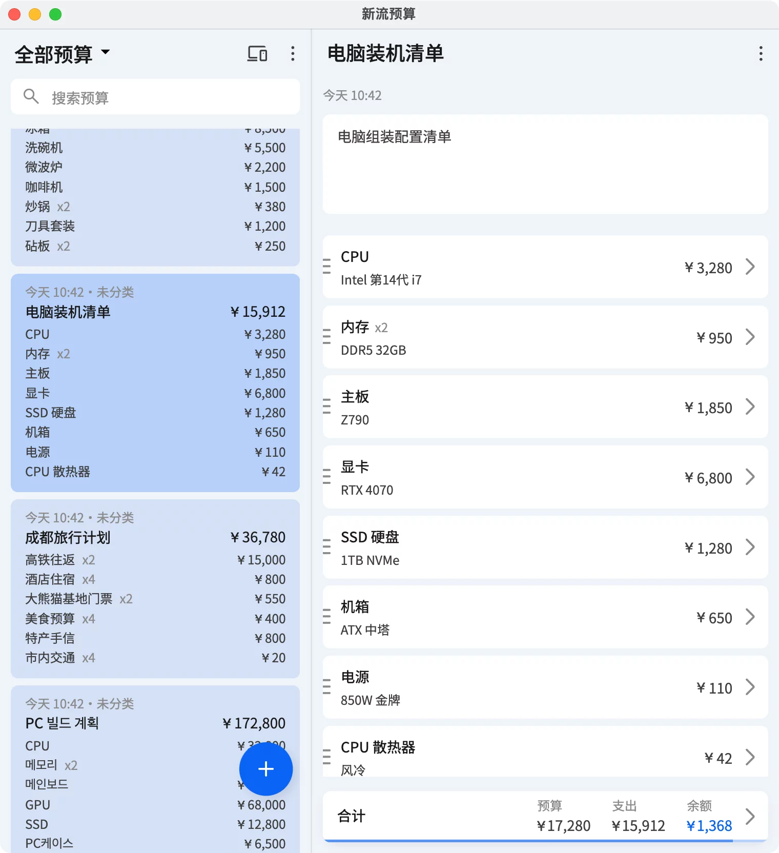The height and width of the screenshot is (853, 779).
Task: Click the GPU row in PC 빌드 계획
Action: tap(155, 805)
